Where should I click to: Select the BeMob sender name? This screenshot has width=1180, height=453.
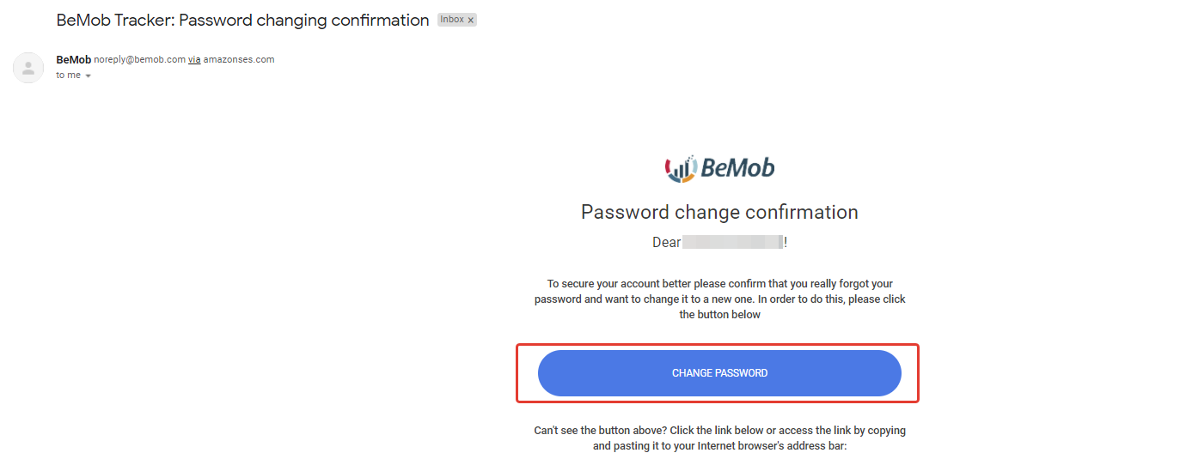click(x=74, y=60)
